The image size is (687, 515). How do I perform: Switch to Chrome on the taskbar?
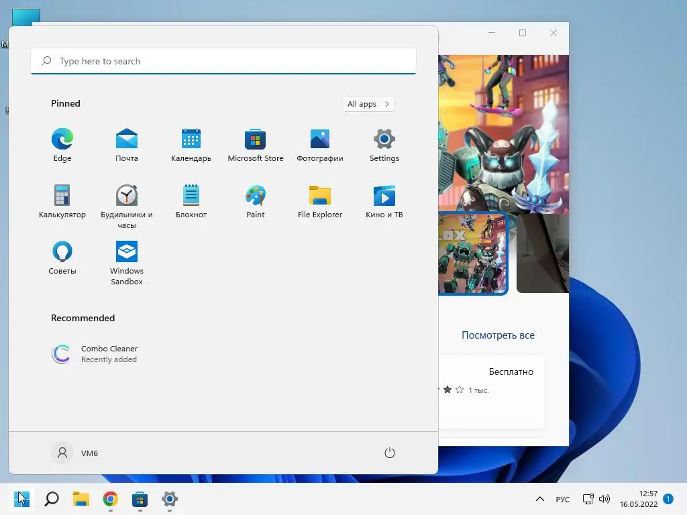[111, 499]
